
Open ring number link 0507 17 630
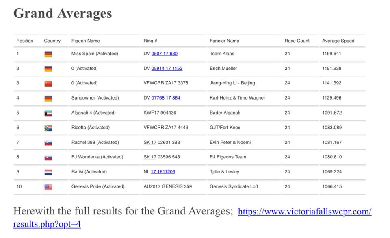tap(164, 54)
